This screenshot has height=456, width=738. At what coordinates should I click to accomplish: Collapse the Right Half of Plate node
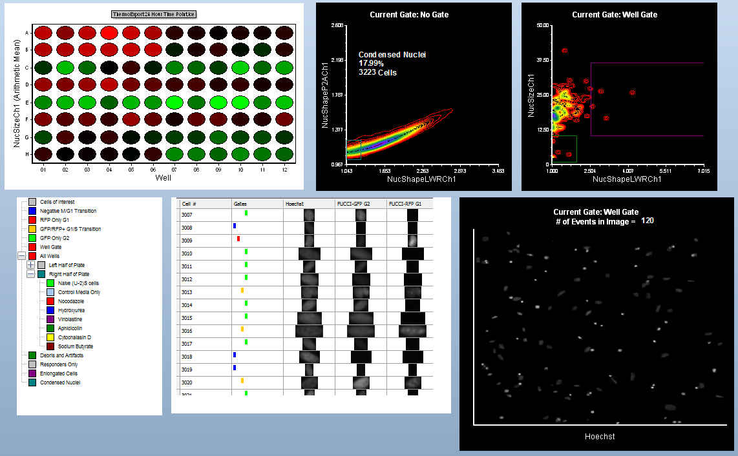click(x=30, y=274)
